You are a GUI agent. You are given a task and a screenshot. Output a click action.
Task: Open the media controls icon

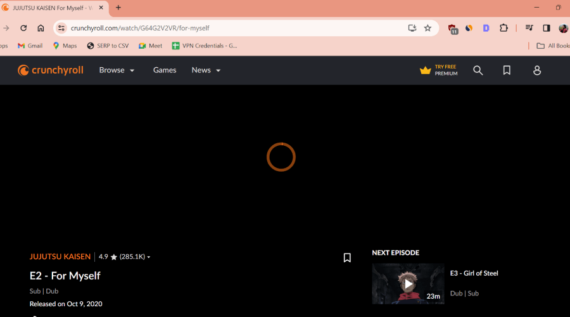point(529,28)
